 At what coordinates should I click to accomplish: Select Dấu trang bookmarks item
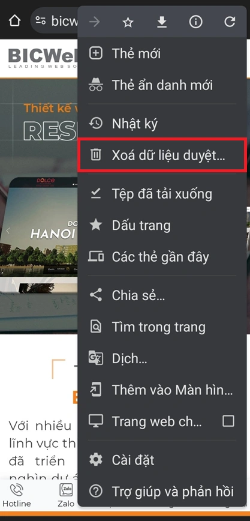pyautogui.click(x=162, y=225)
